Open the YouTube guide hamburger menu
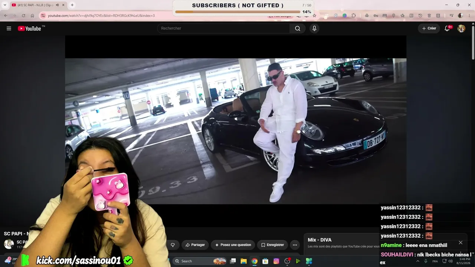 9,29
